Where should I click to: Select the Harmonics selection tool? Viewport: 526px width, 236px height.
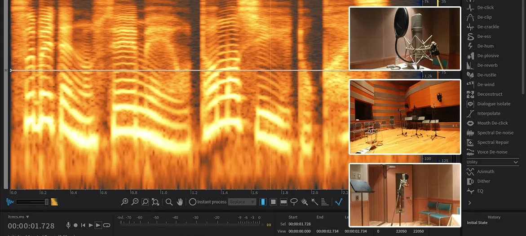[325, 202]
